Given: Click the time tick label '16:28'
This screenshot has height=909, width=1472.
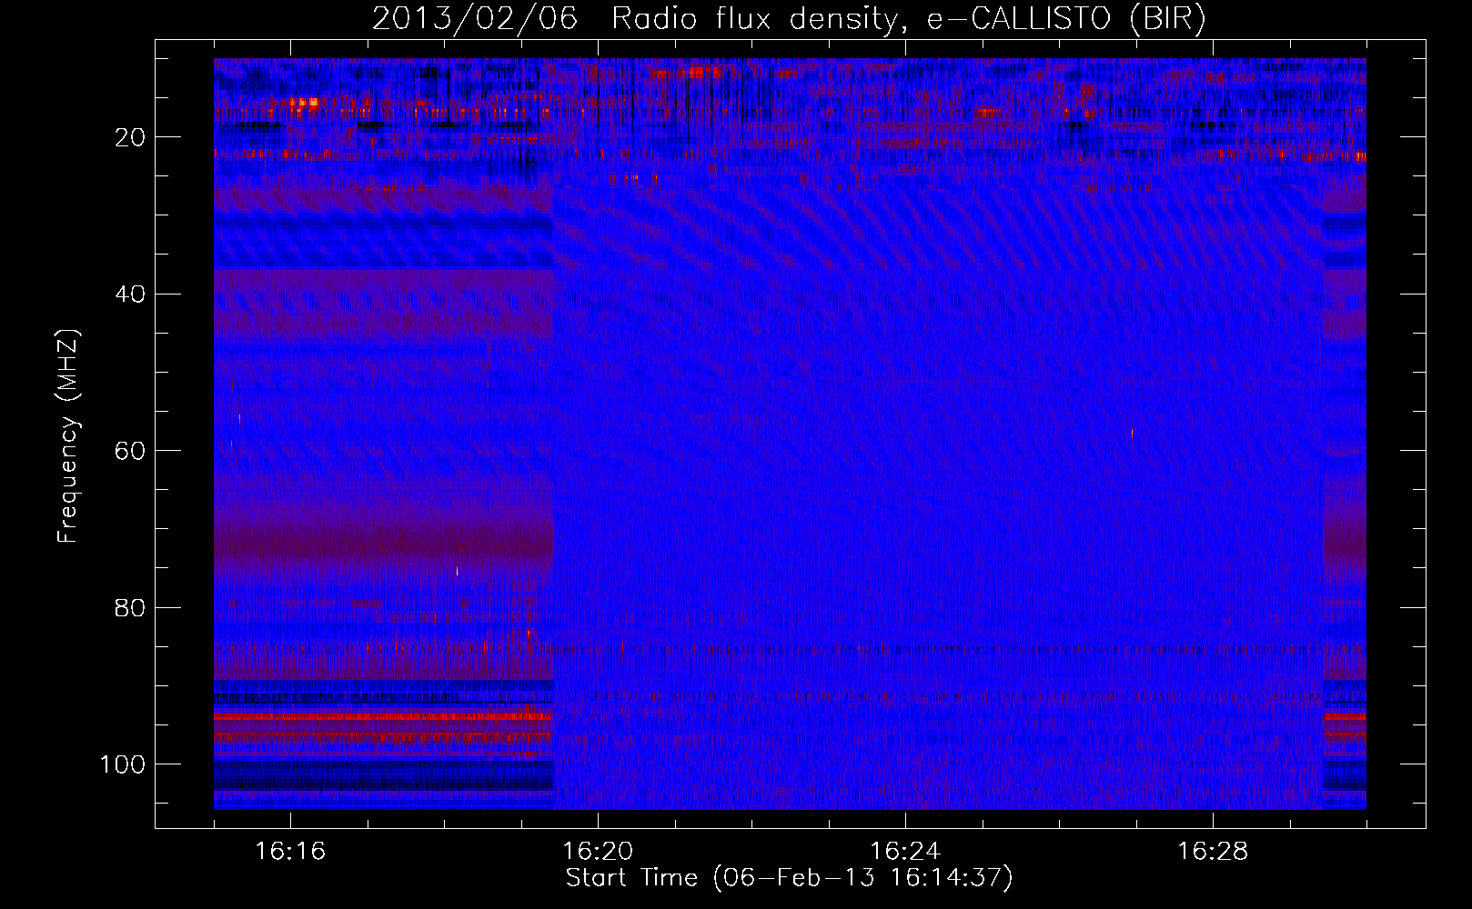Looking at the screenshot, I should [x=1213, y=852].
